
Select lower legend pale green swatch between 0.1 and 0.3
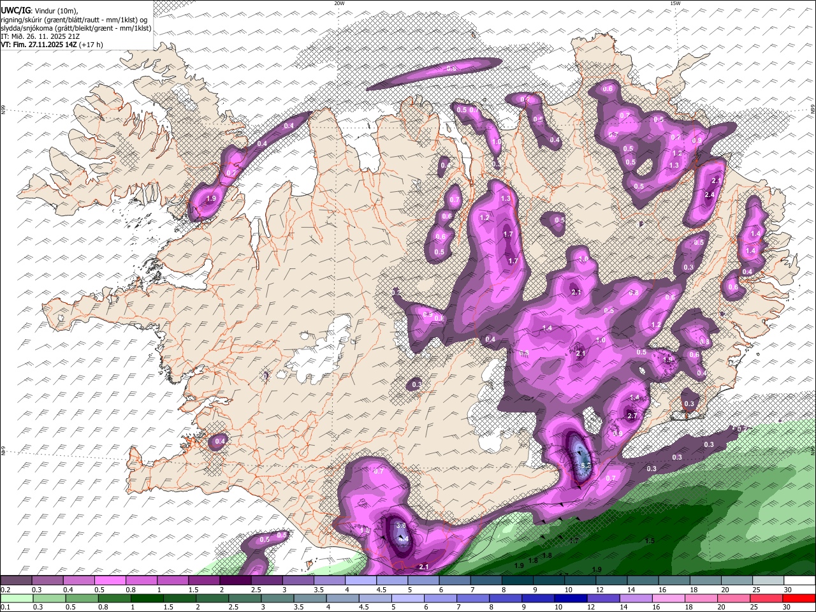(17, 599)
